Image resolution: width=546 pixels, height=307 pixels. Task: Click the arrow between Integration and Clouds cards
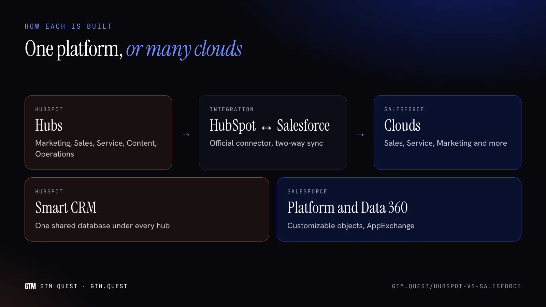tap(360, 135)
